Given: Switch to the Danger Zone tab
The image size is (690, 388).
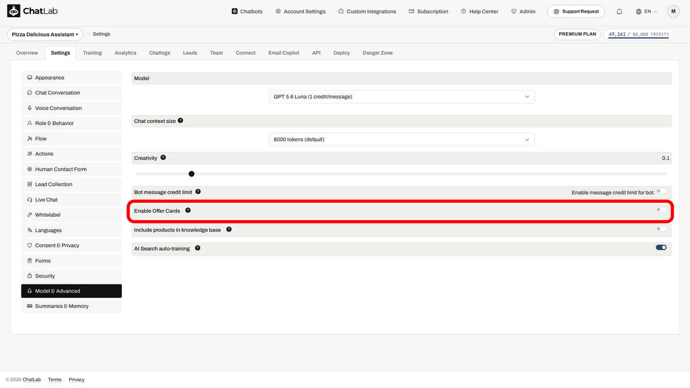Looking at the screenshot, I should pos(378,53).
